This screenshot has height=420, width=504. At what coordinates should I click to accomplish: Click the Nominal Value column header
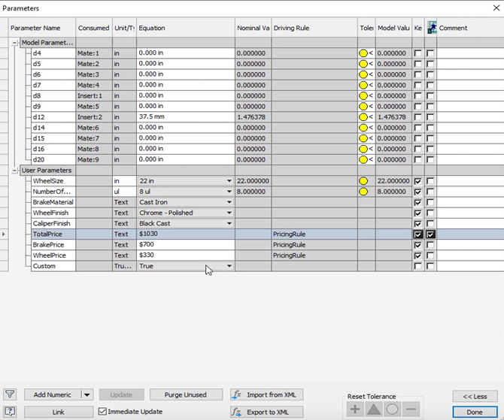click(x=254, y=28)
